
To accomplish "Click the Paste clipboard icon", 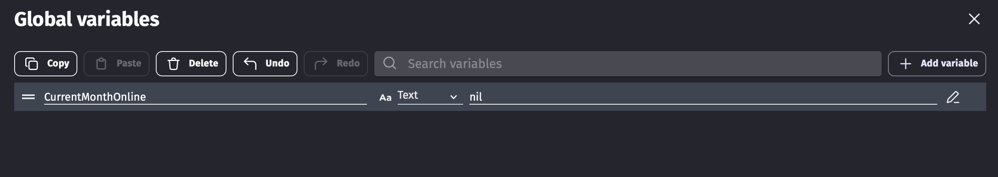I will pos(101,64).
